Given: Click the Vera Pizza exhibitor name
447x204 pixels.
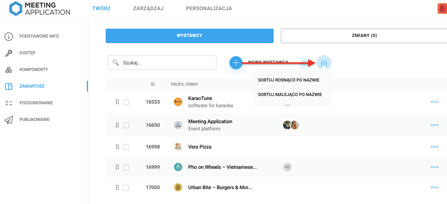Looking at the screenshot, I should point(200,147).
